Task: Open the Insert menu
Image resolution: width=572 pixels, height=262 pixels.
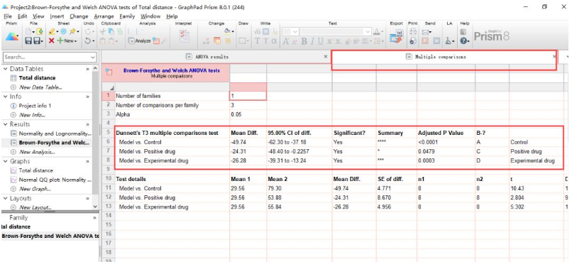Action: [57, 16]
